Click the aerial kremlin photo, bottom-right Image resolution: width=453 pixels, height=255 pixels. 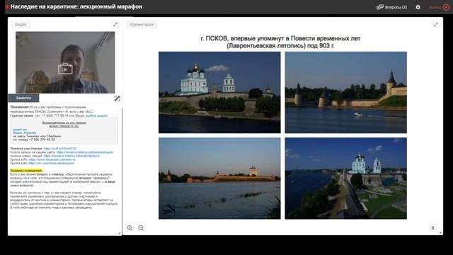click(346, 178)
